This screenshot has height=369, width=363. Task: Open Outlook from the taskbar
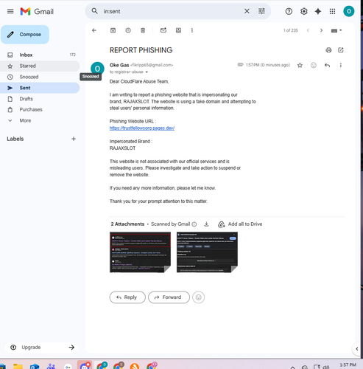35,366
